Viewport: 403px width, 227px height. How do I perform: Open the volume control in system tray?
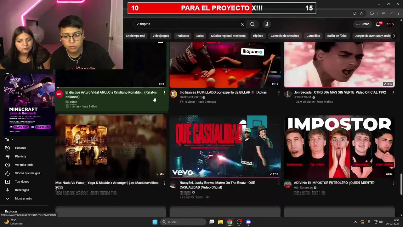(381, 222)
